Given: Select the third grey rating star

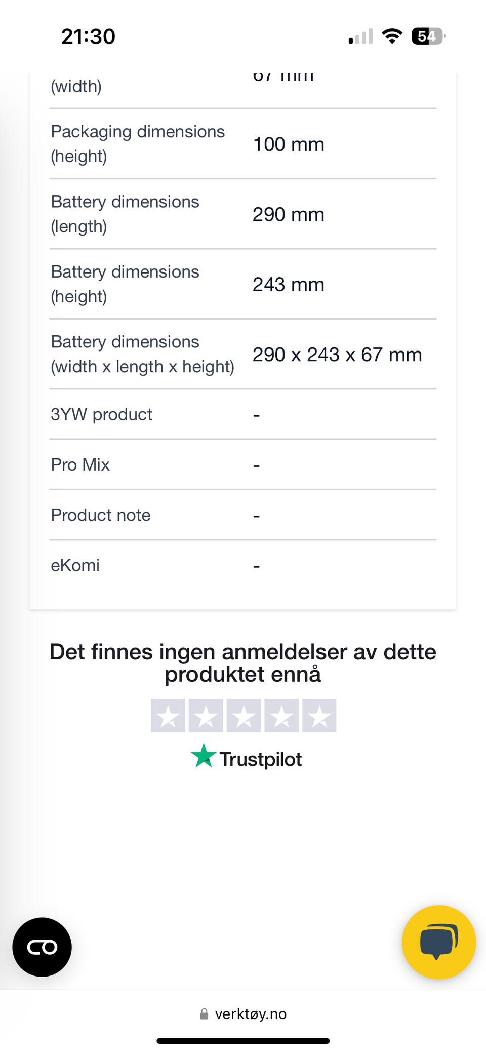Looking at the screenshot, I should coord(244,716).
